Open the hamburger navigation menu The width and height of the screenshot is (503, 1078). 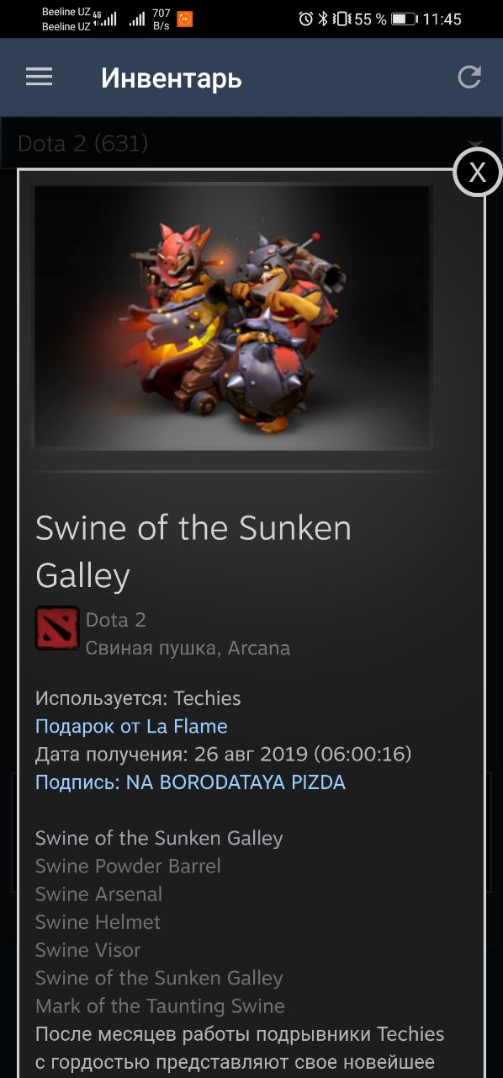click(x=40, y=77)
